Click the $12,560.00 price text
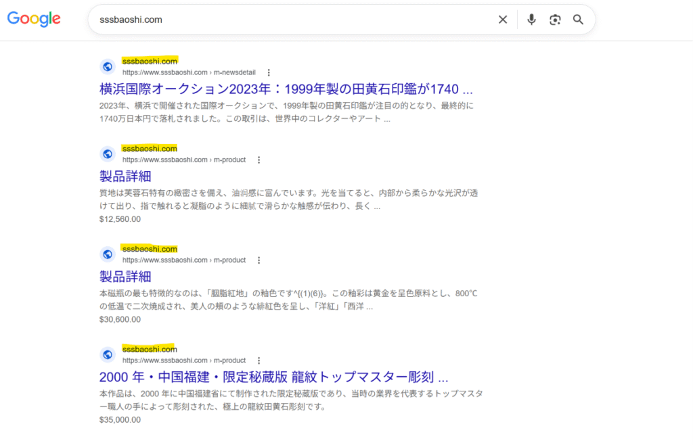Screen dimensions: 693x445 click(x=120, y=219)
